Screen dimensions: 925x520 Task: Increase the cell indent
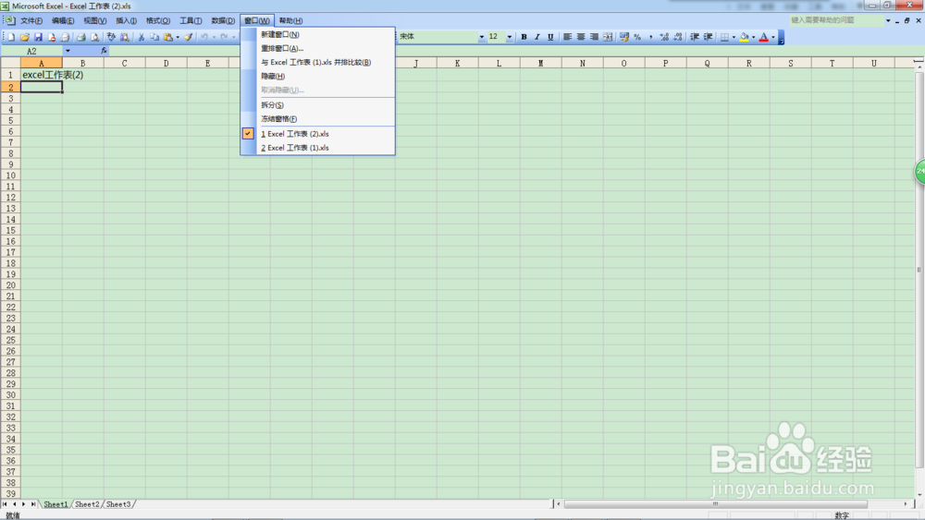(708, 37)
